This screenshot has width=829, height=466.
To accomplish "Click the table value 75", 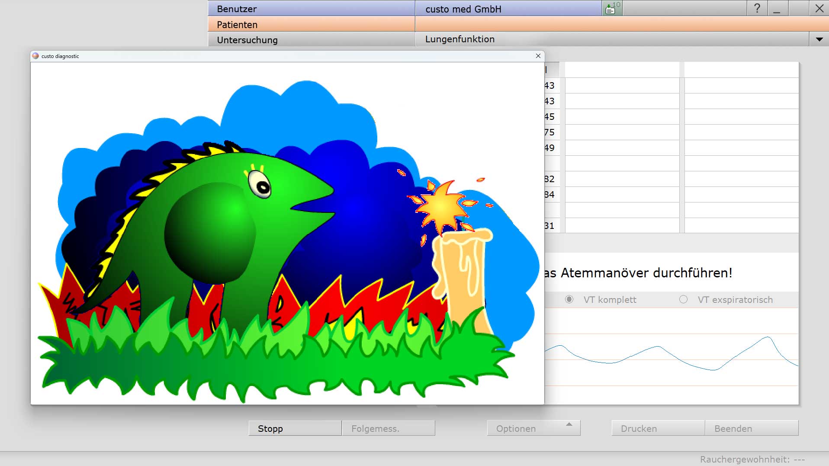I will click(x=549, y=132).
